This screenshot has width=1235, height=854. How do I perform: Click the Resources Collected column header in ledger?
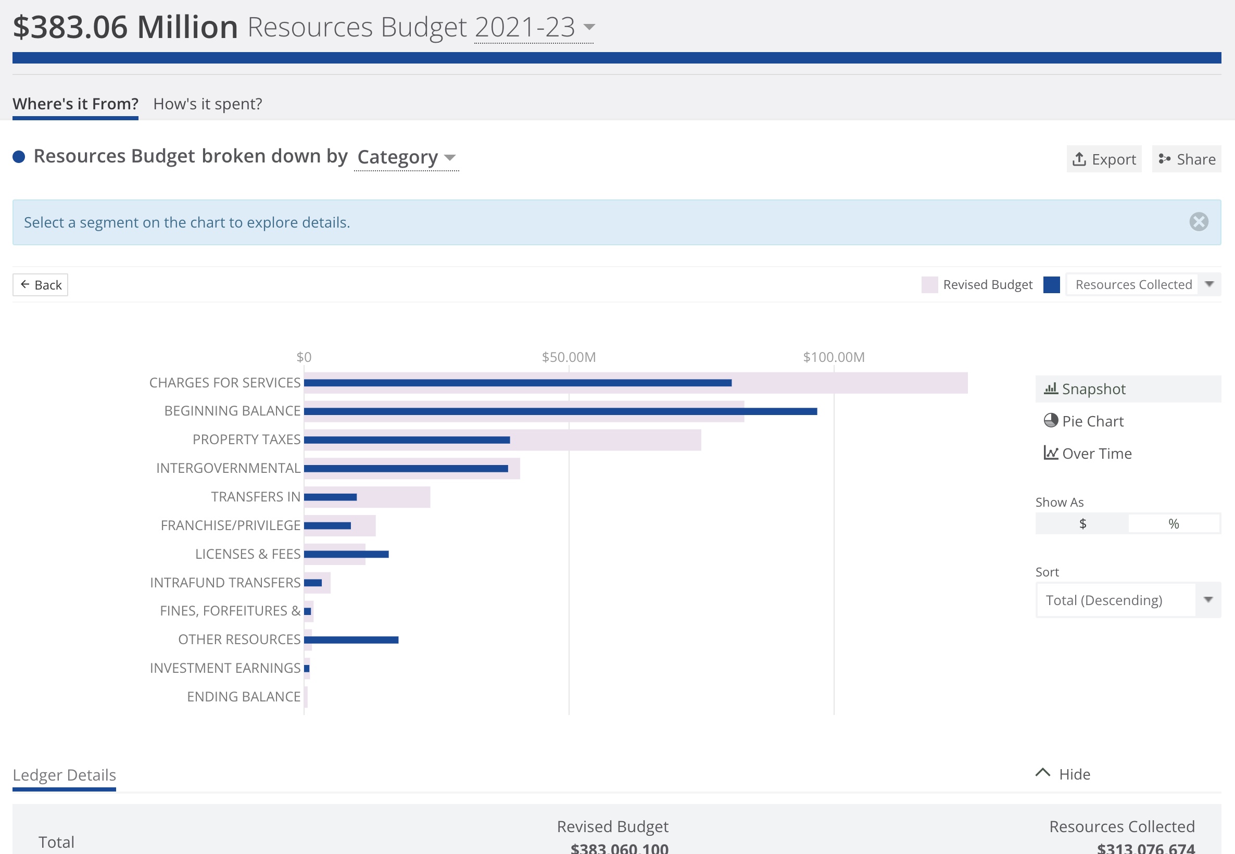(1121, 826)
